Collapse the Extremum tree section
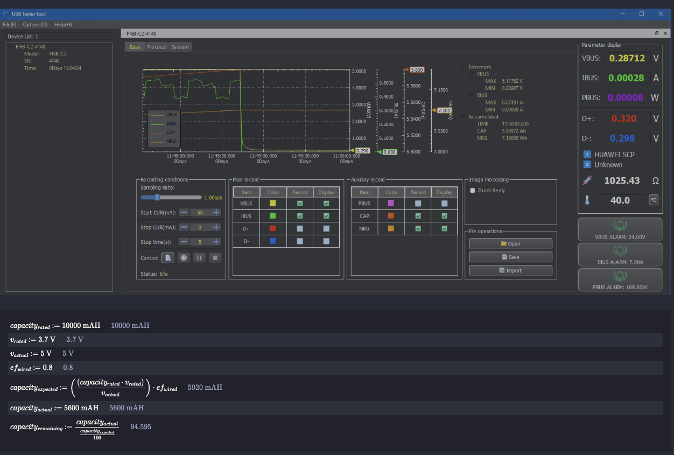Viewport: 674px width, 455px height. pyautogui.click(x=464, y=67)
